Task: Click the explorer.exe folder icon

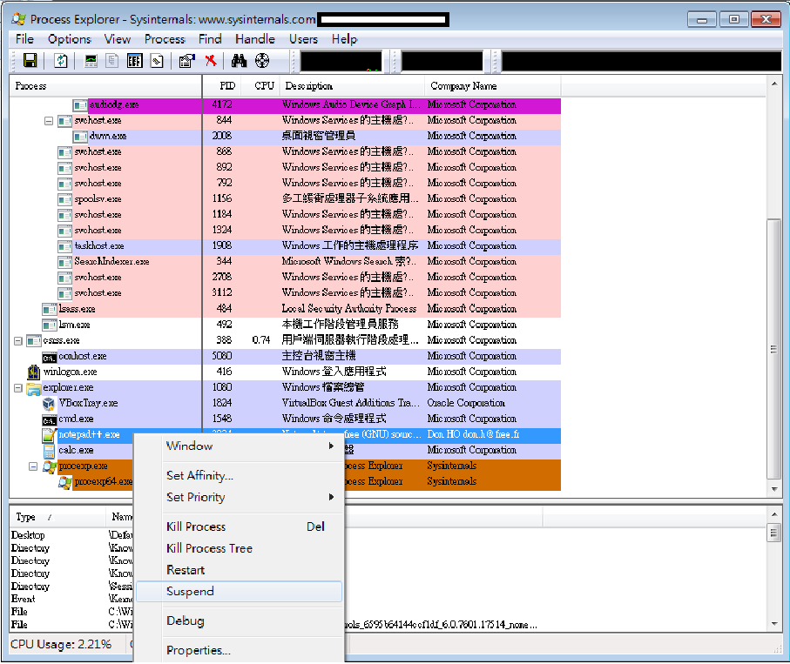Action: pos(34,388)
